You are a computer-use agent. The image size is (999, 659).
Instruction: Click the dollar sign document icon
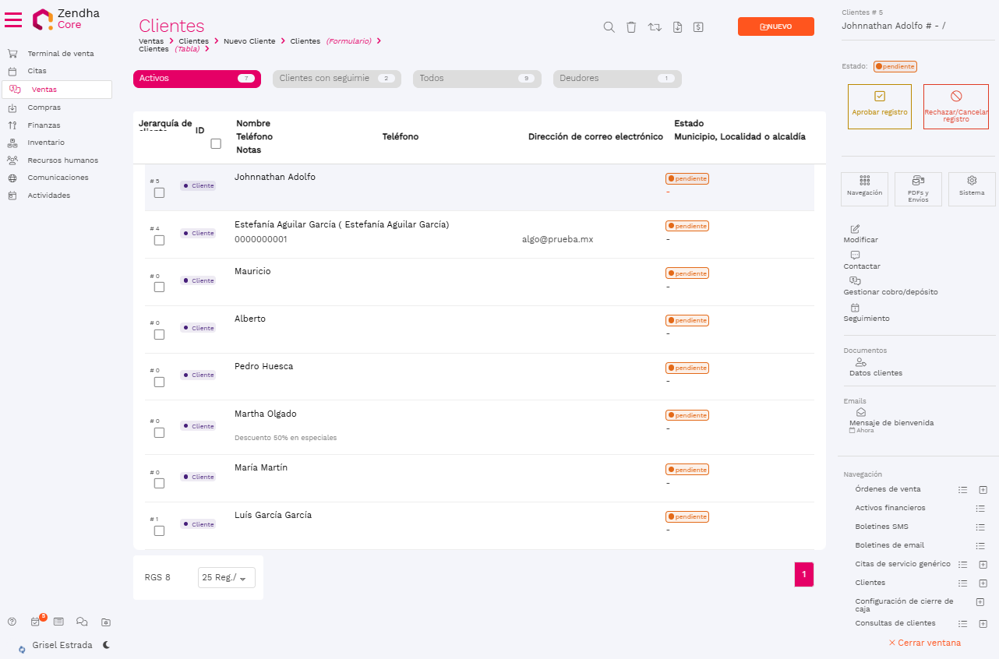point(698,27)
